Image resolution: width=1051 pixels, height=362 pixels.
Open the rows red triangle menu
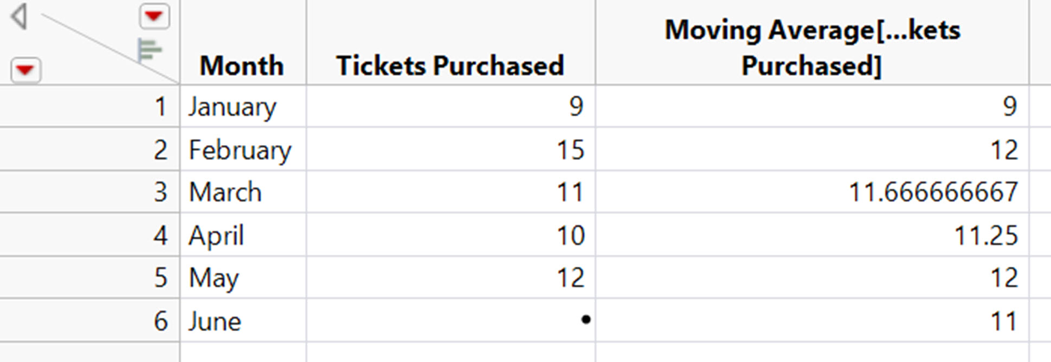(x=25, y=70)
